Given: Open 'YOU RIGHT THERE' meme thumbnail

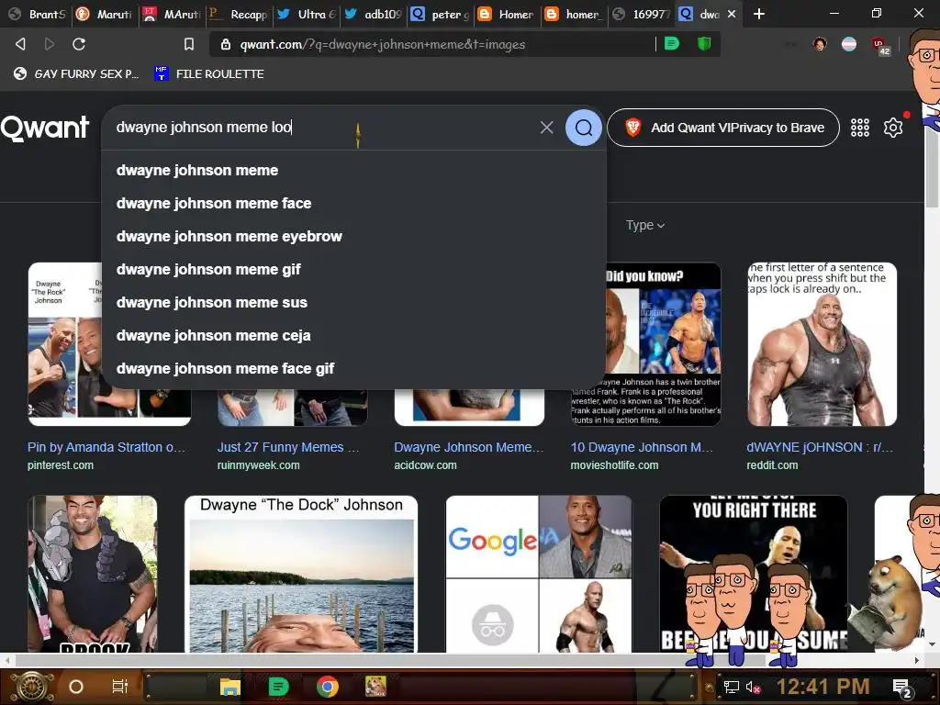Looking at the screenshot, I should tap(754, 574).
